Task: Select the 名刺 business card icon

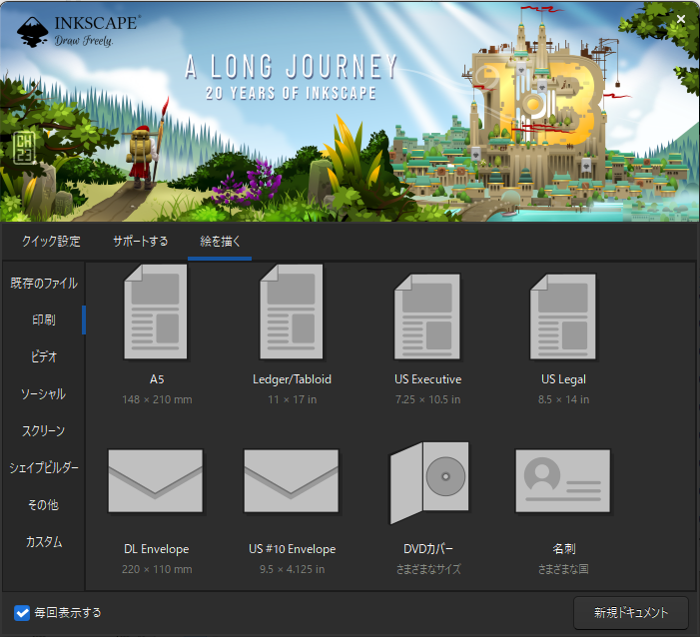Action: (x=563, y=482)
